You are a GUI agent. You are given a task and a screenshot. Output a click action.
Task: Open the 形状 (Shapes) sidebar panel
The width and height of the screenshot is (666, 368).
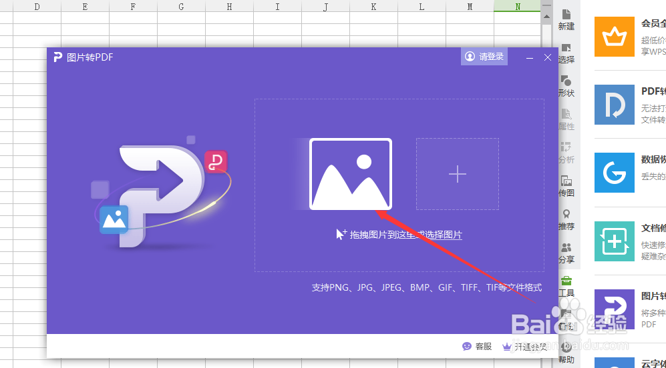click(x=566, y=86)
